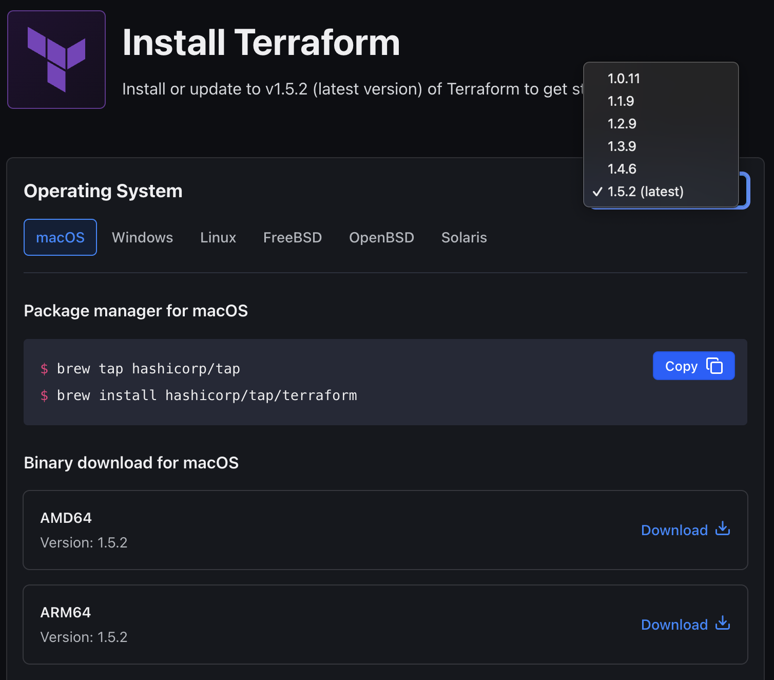Select 1.5.2 (latest) version option
774x680 pixels.
click(661, 192)
